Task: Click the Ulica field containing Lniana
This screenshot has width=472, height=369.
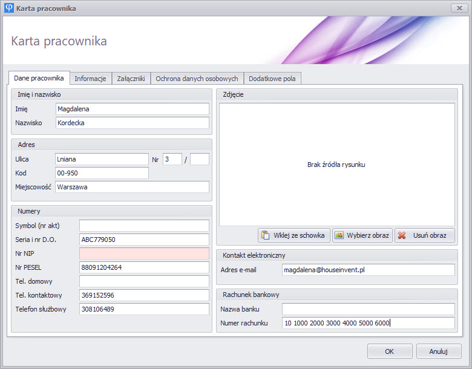Action: (x=102, y=159)
